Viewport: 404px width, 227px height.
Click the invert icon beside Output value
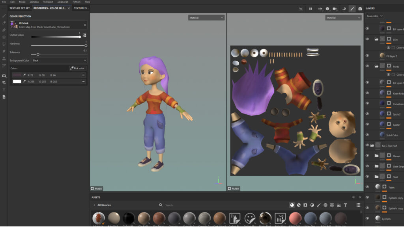pos(84,35)
